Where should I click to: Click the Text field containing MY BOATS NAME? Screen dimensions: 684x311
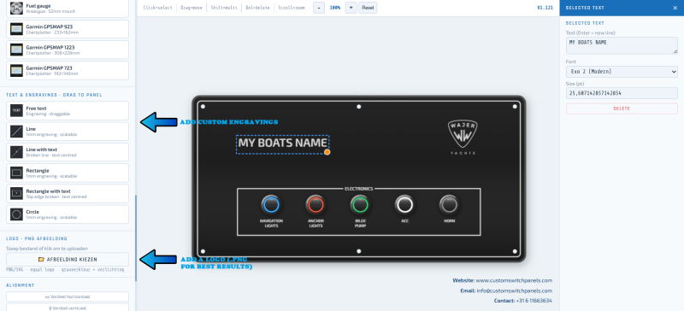(622, 46)
